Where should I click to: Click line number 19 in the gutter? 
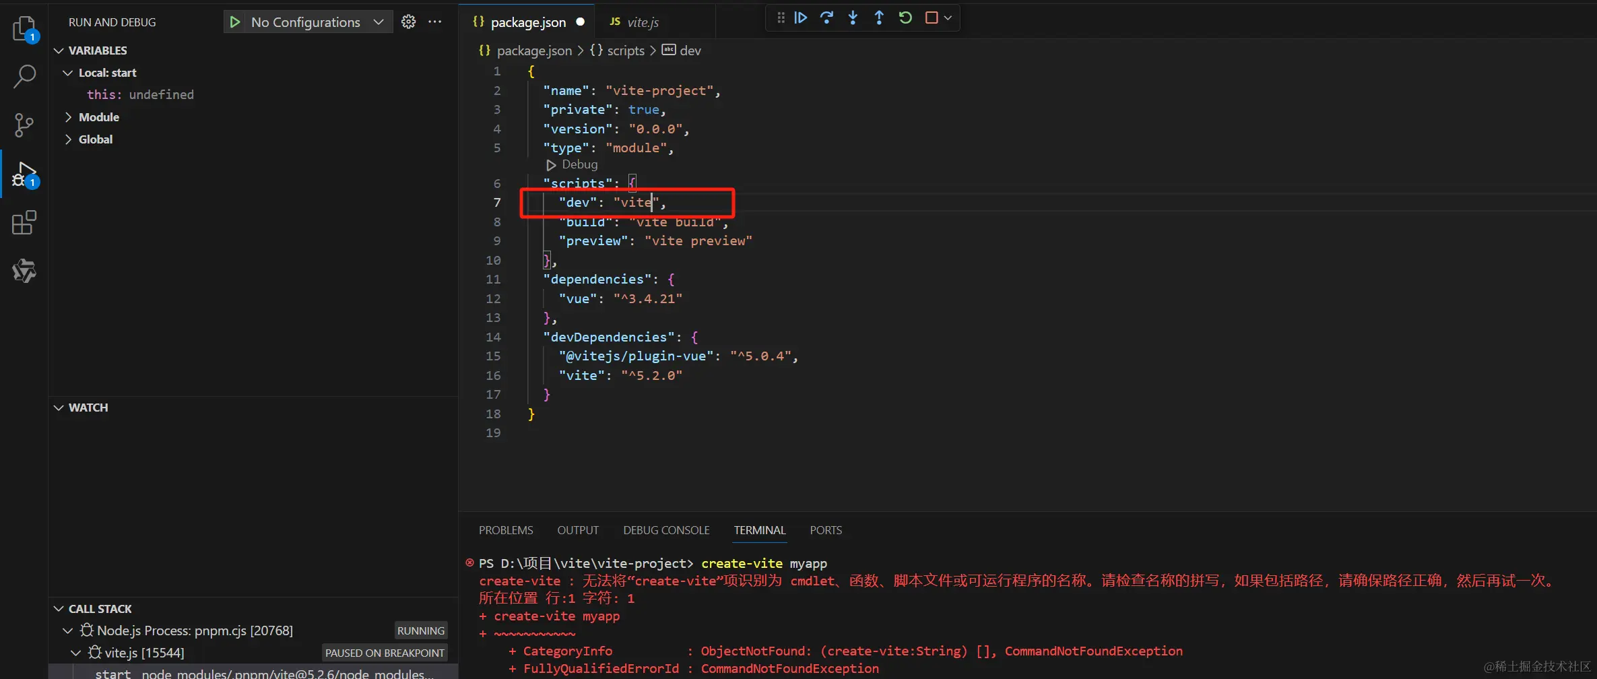(x=493, y=432)
